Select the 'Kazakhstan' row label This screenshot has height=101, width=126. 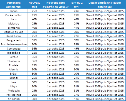click(14, 36)
